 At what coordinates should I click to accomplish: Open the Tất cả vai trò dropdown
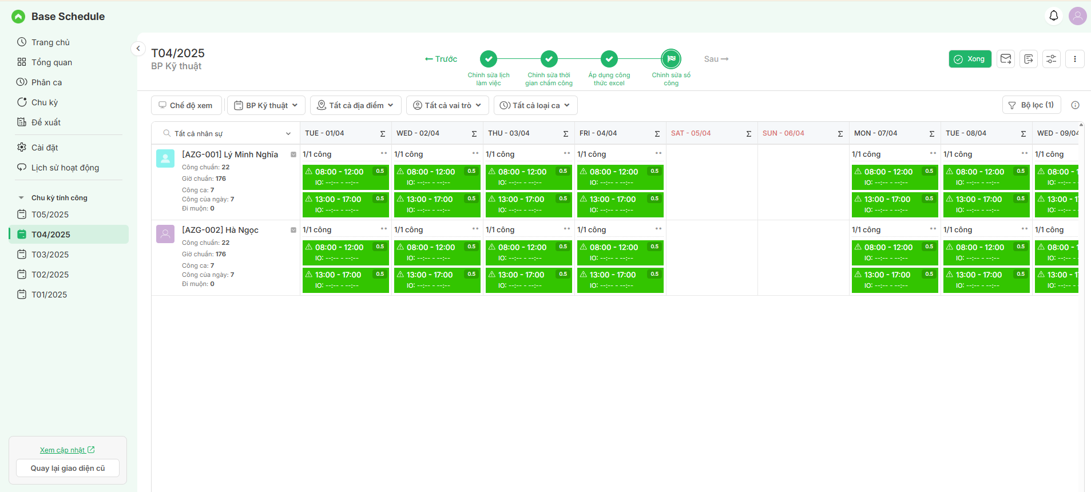(x=447, y=105)
